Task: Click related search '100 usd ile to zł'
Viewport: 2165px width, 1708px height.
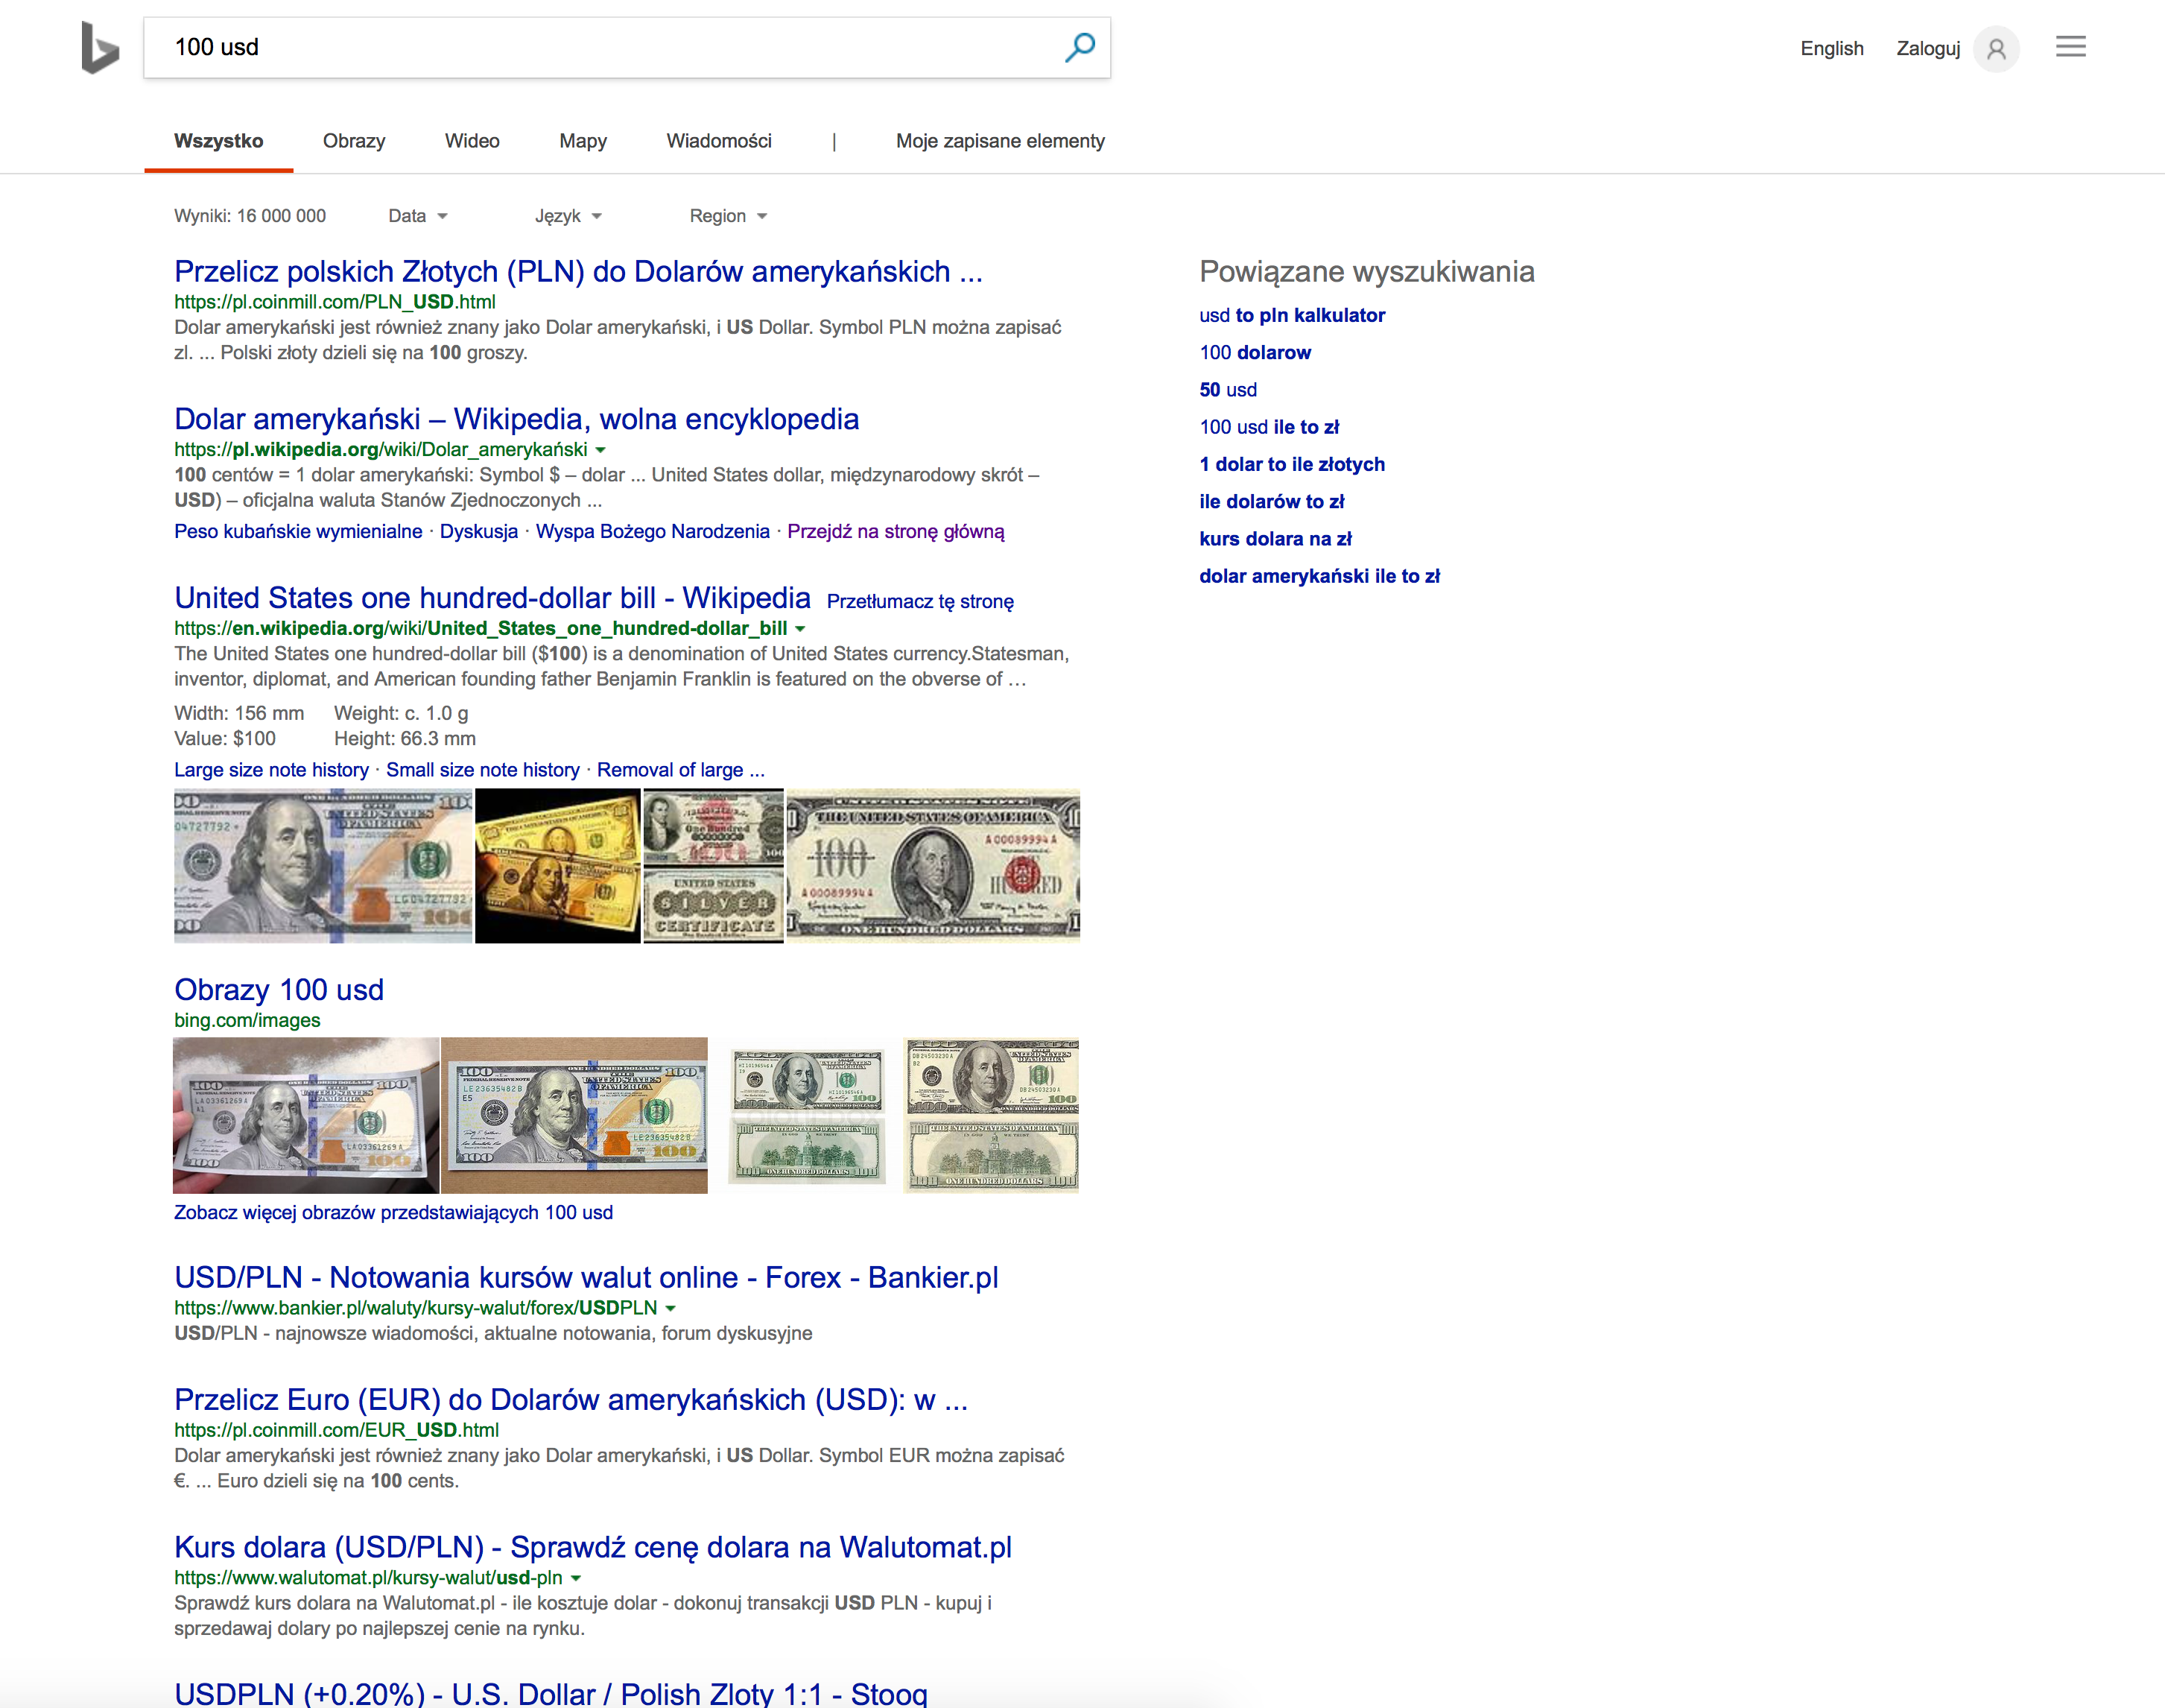Action: [1269, 427]
